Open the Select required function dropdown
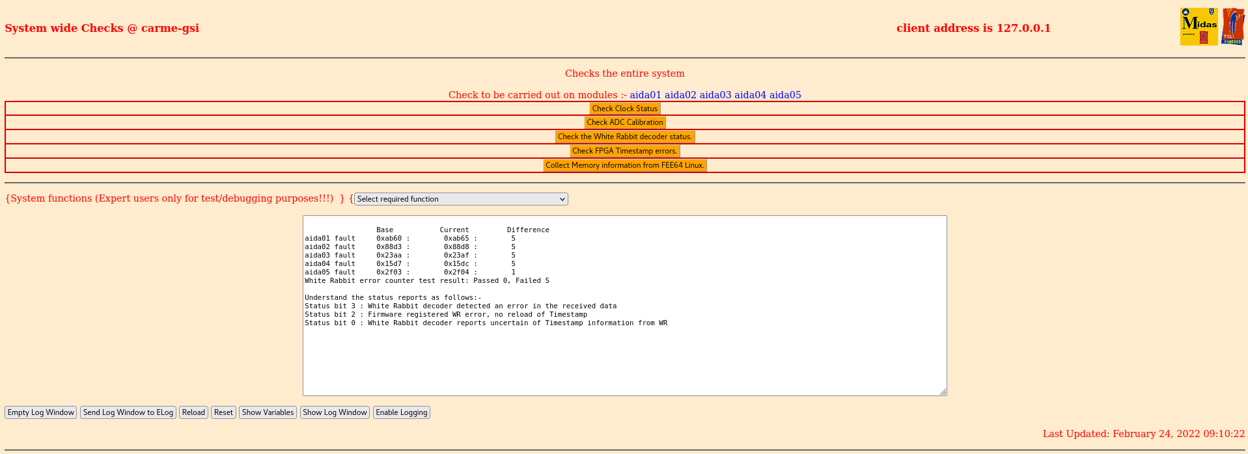Image resolution: width=1248 pixels, height=454 pixels. 461,199
